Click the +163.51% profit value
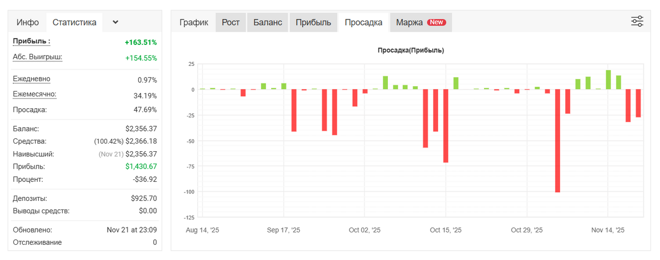This screenshot has height=260, width=660. [x=141, y=42]
